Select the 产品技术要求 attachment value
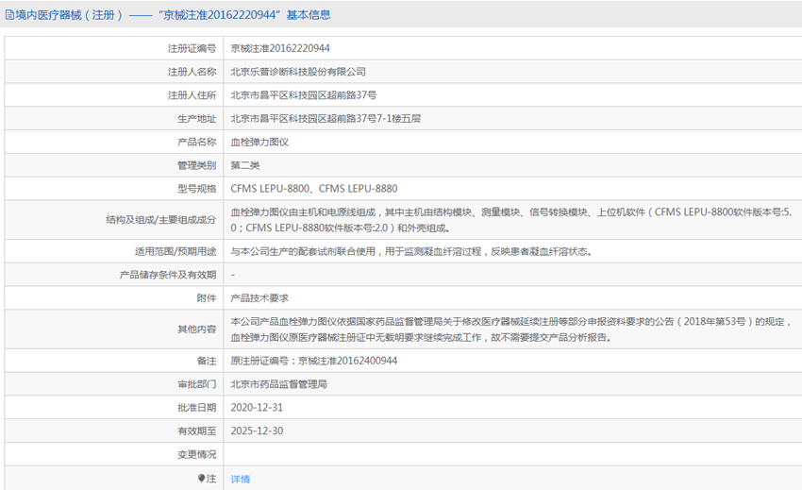 click(259, 298)
